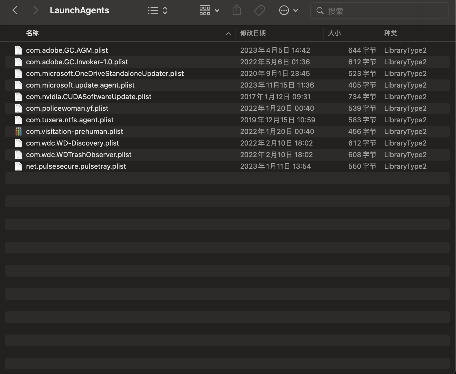Expand the grouping dropdown arrow
Image resolution: width=456 pixels, height=374 pixels.
[217, 11]
